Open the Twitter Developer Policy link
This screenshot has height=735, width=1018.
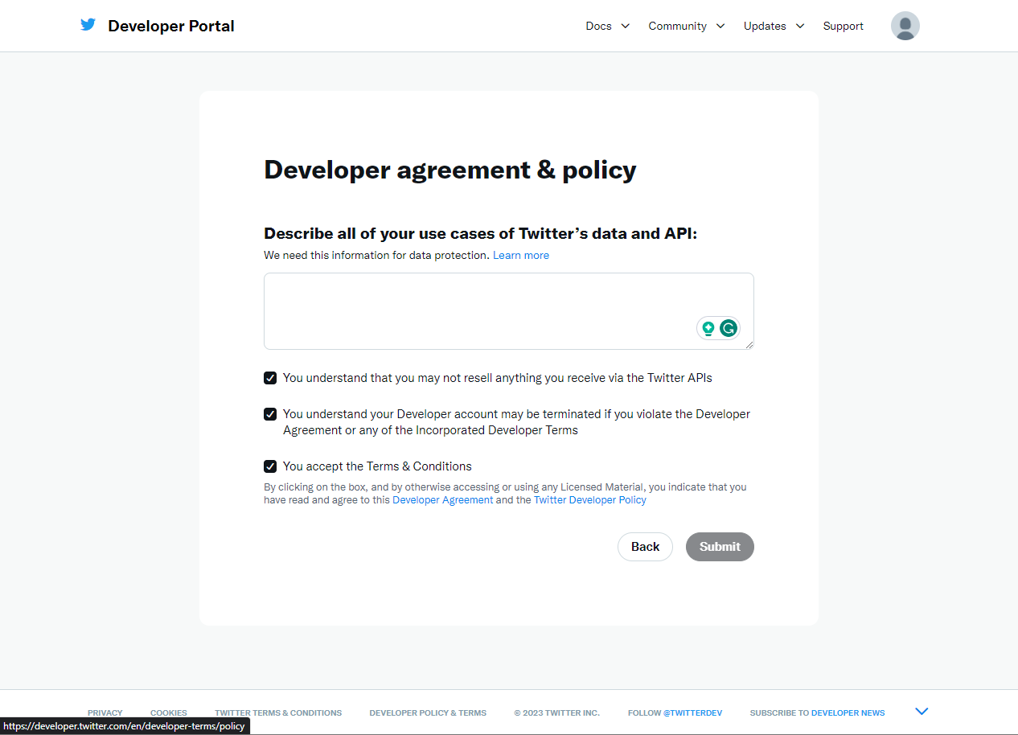coord(589,500)
